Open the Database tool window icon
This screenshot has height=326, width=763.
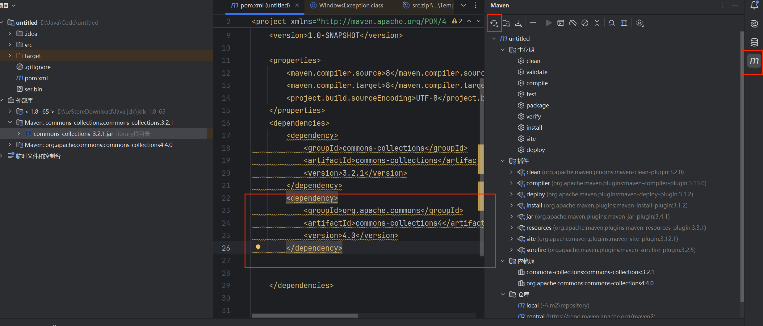coord(754,42)
